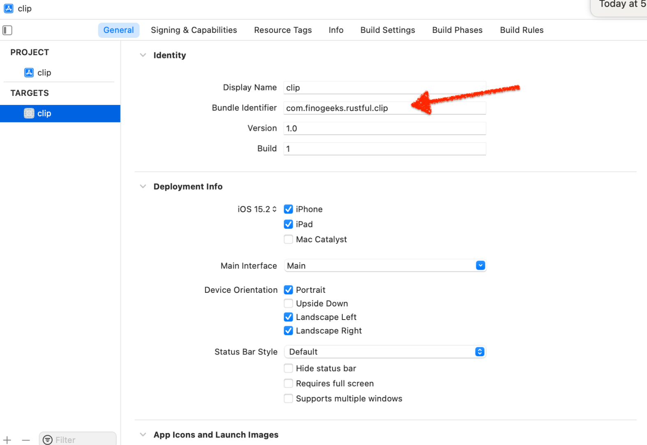Viewport: 647px width, 445px height.
Task: Click the Xcode project icon in title bar
Action: pyautogui.click(x=9, y=9)
